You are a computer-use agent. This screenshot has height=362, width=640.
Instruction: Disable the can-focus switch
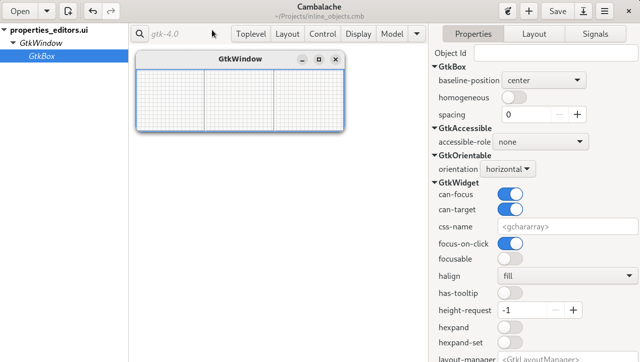coord(510,194)
